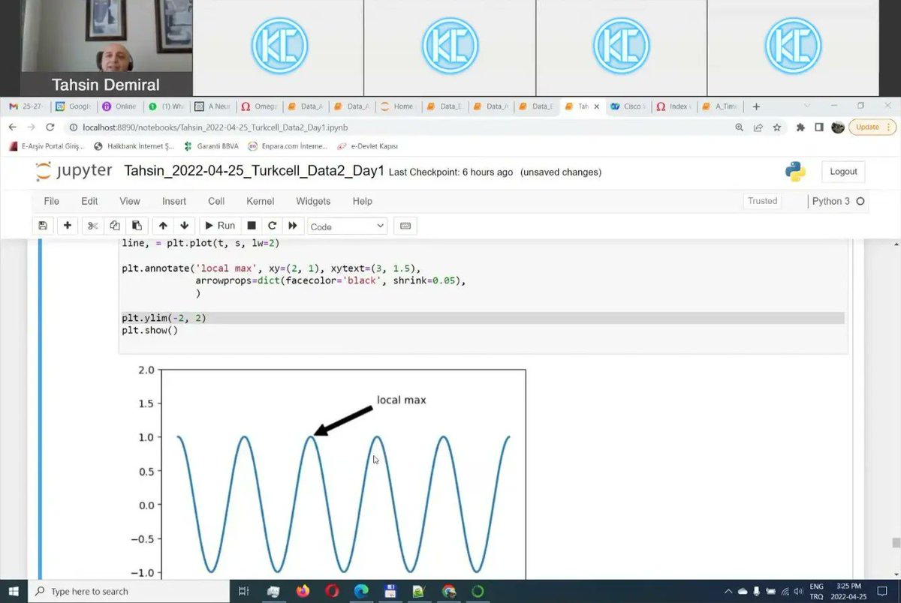Paste cells below using the clipboard icon

[x=137, y=226]
